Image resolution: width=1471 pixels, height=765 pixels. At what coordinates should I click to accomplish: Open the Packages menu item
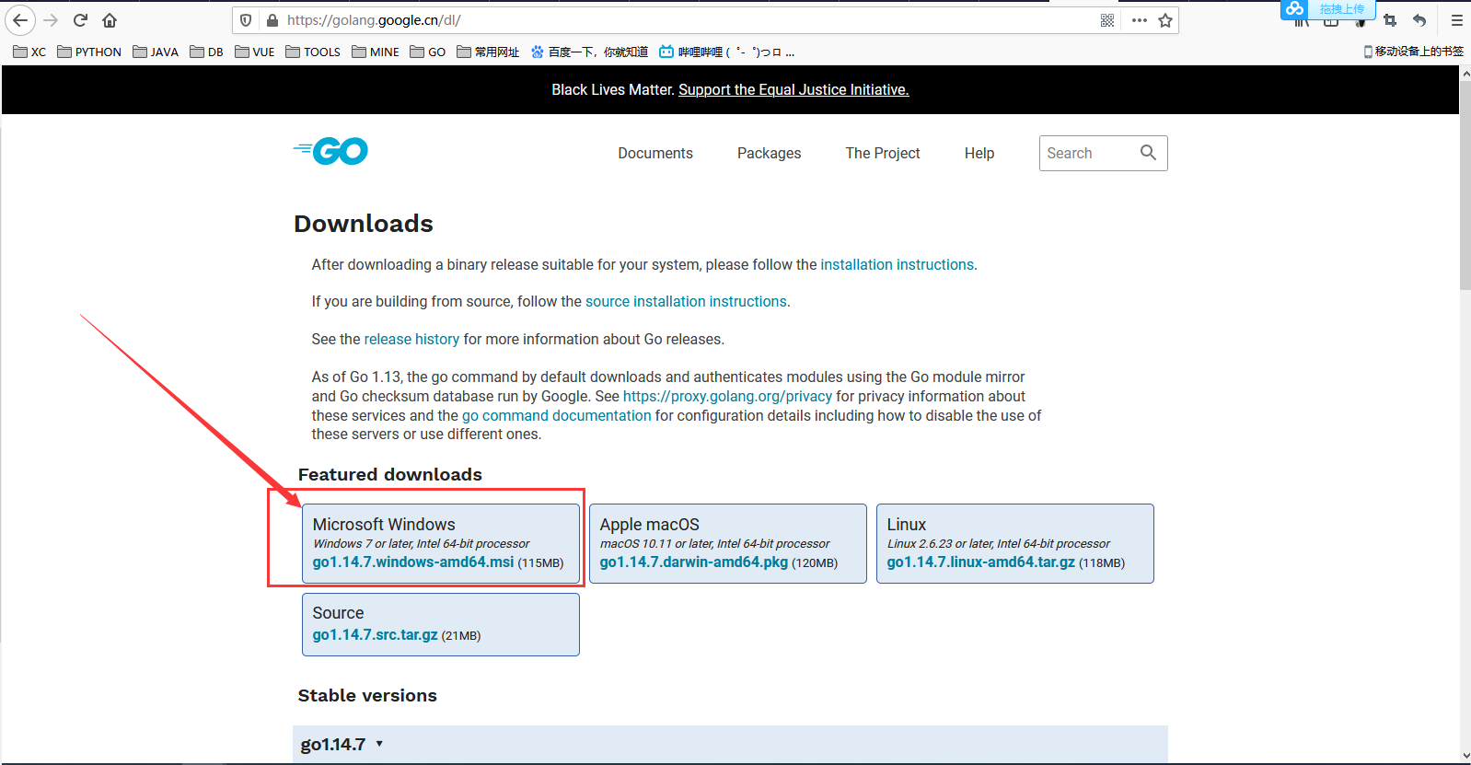770,153
